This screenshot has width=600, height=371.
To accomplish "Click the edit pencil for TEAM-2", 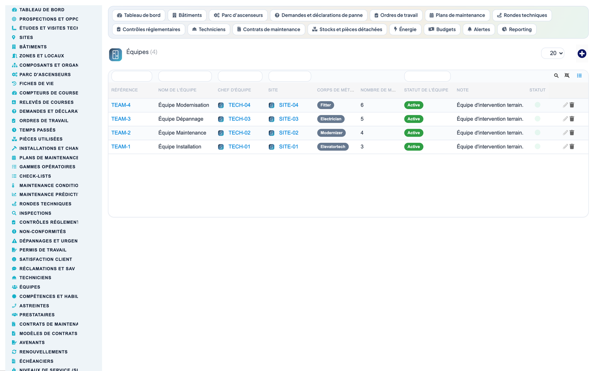I will [x=565, y=133].
